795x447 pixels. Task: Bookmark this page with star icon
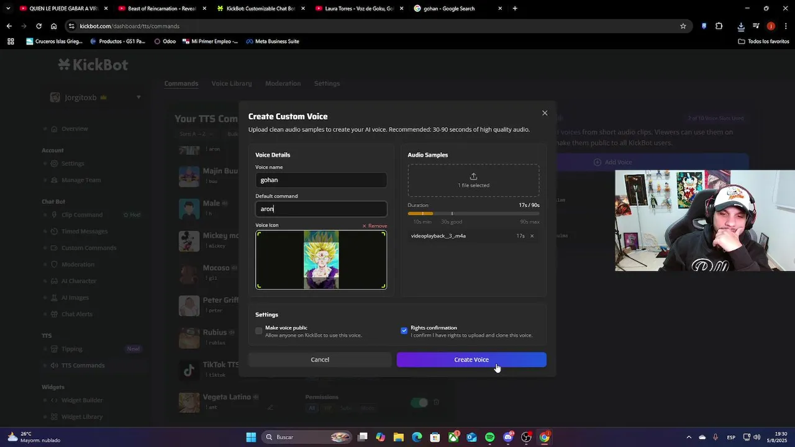[683, 26]
